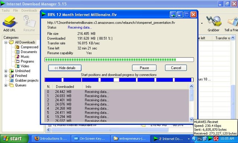Click the Add URL toolbar icon
Screen dimensions: 238x143
(10, 24)
